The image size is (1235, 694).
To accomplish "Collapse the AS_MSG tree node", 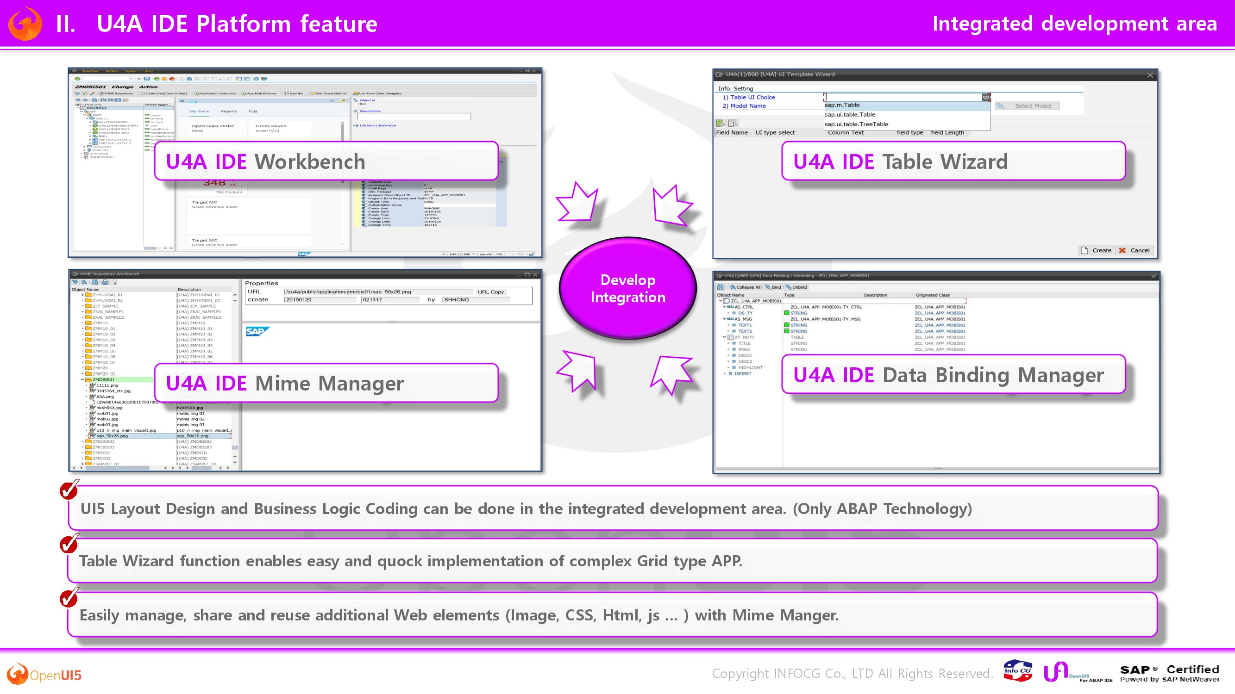I will click(724, 319).
